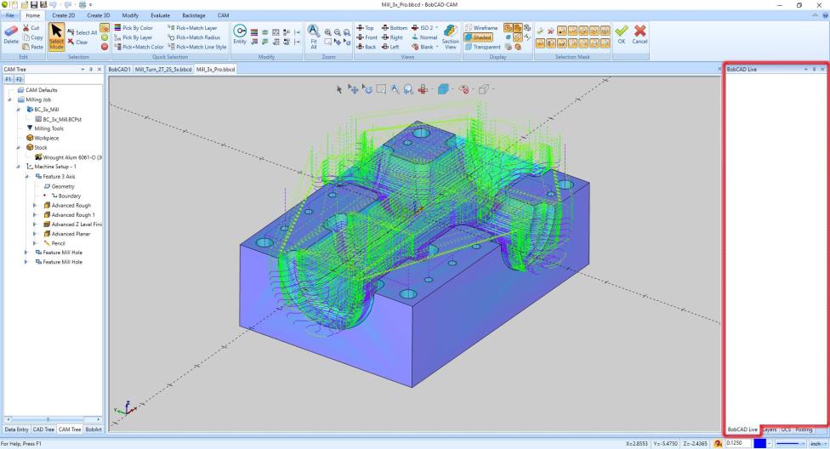Image resolution: width=830 pixels, height=449 pixels.
Task: Switch to the Layers tab at bottom right
Action: pos(770,429)
